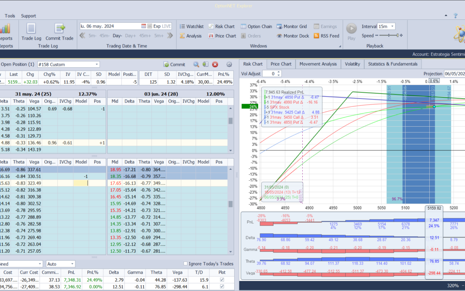Image resolution: width=465 pixels, height=291 pixels.
Task: Click the Commit button
Action: pyautogui.click(x=174, y=64)
